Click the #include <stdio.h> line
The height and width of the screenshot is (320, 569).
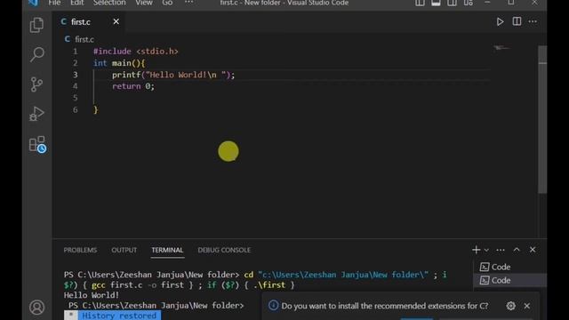click(136, 52)
